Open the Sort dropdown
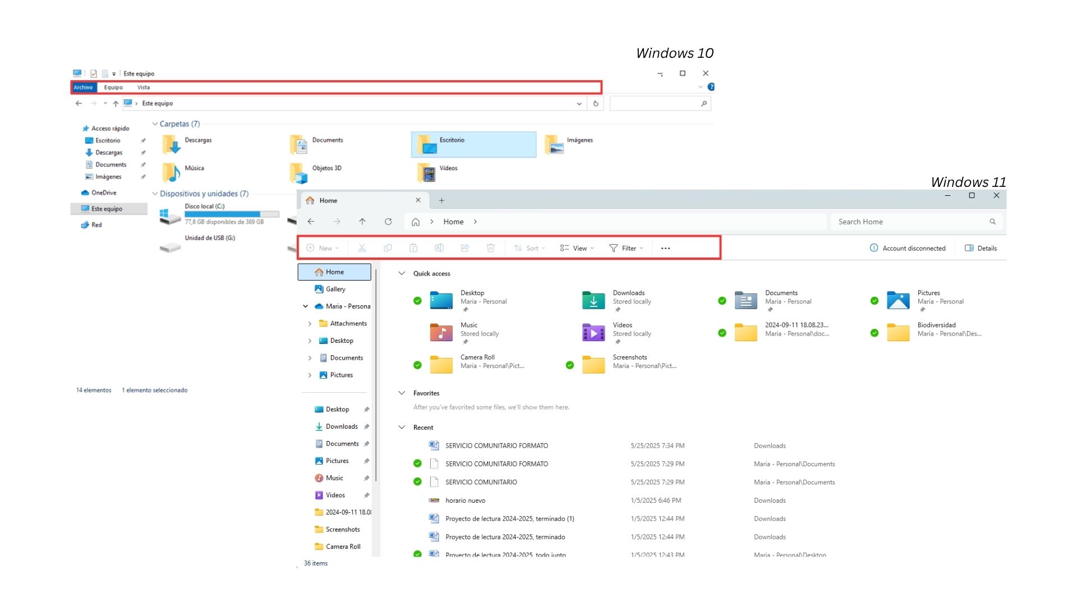The image size is (1077, 606). coord(530,248)
